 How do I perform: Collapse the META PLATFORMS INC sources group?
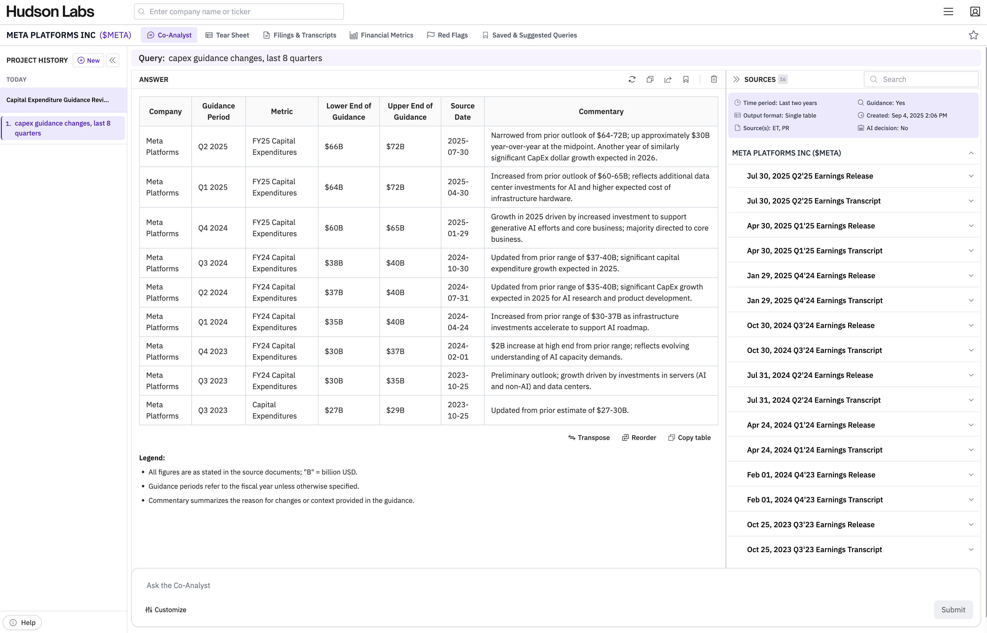971,153
